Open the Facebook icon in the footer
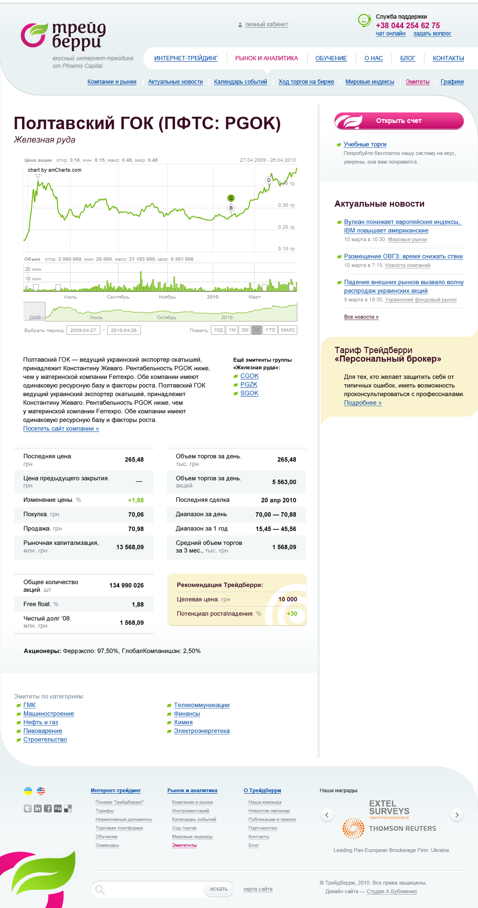 [48, 808]
